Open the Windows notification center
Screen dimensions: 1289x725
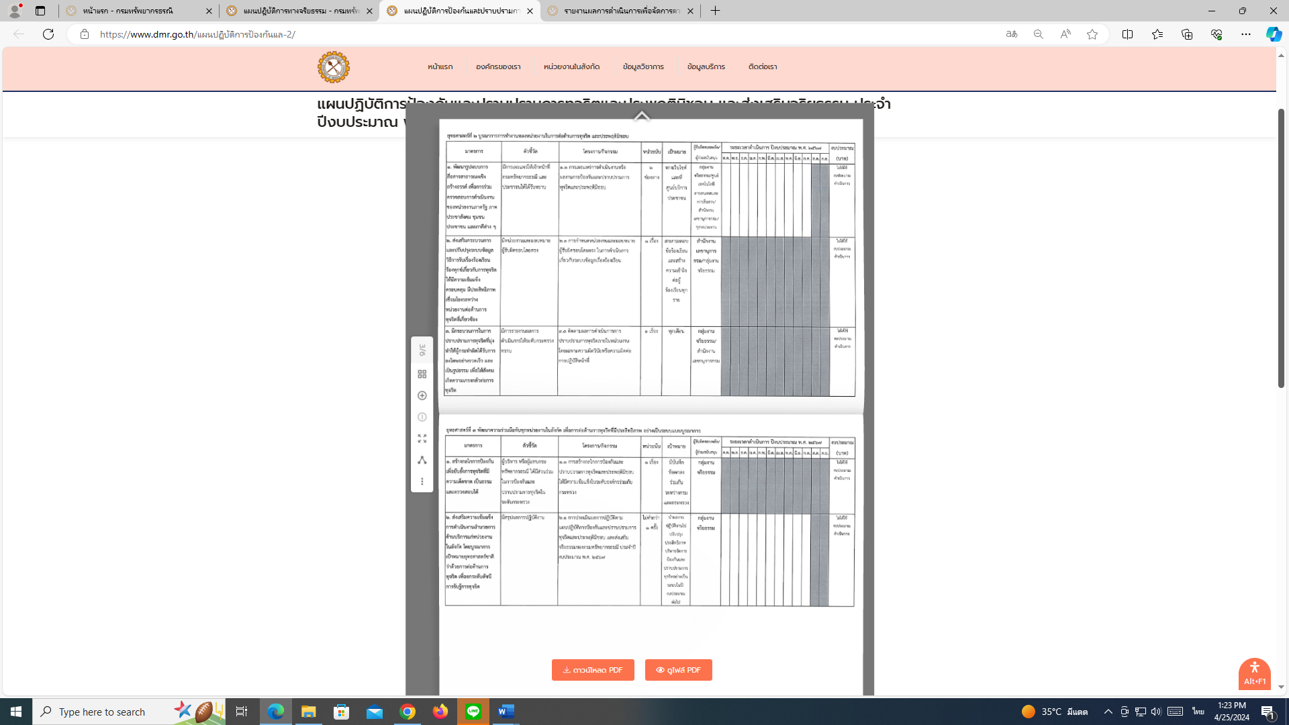pyautogui.click(x=1268, y=712)
